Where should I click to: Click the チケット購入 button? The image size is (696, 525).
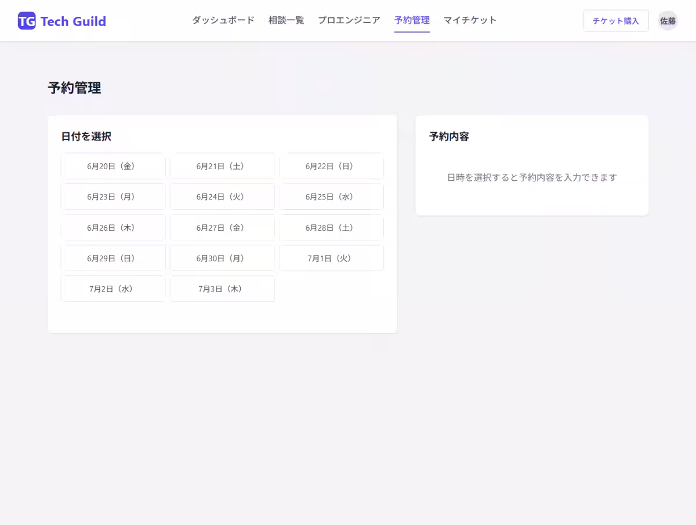tap(616, 20)
